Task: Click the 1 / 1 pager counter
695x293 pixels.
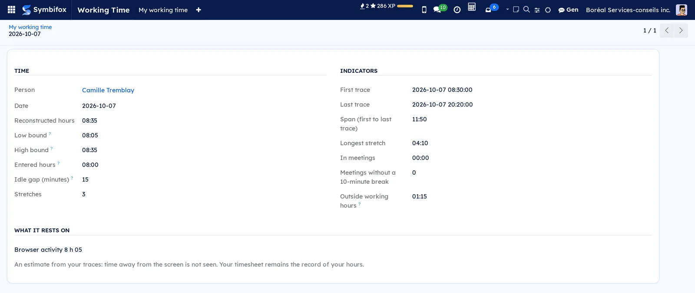Action: click(650, 30)
